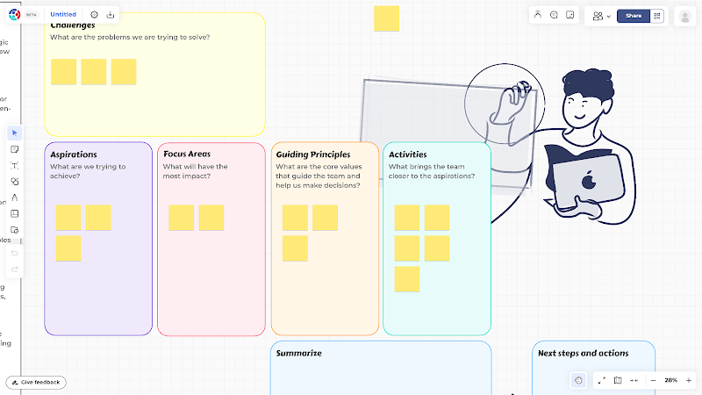Select the text box tool
This screenshot has height=395, width=702.
(14, 165)
